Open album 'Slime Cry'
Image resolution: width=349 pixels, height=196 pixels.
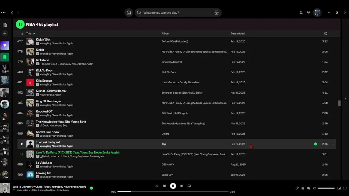coord(167,175)
